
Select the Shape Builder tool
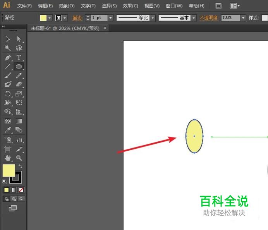(x=8, y=112)
